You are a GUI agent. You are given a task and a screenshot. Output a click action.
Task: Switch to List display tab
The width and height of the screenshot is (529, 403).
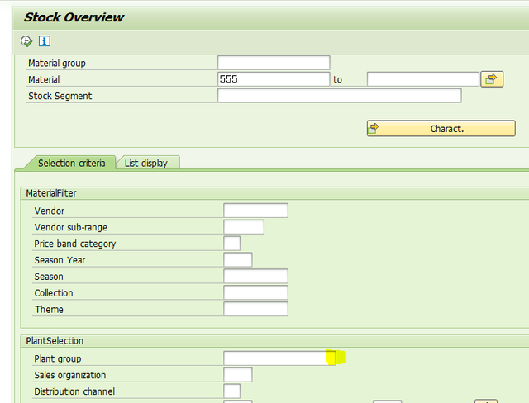[146, 163]
